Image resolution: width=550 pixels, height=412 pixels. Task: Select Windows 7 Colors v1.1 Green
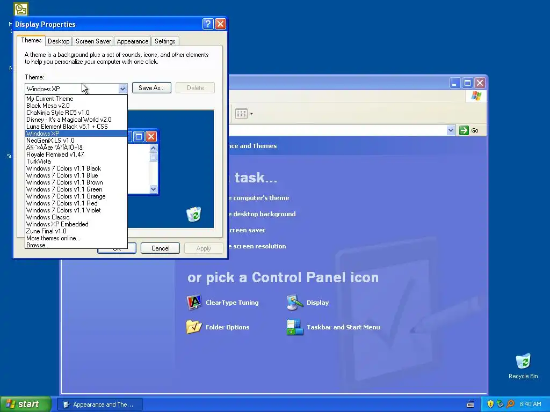point(76,189)
